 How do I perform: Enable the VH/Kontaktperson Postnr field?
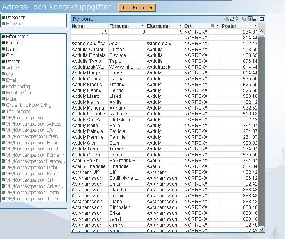click(x=31, y=192)
